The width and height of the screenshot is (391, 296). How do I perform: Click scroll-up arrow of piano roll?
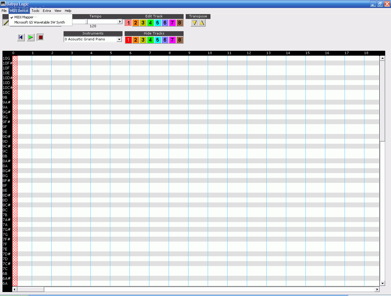pos(382,58)
